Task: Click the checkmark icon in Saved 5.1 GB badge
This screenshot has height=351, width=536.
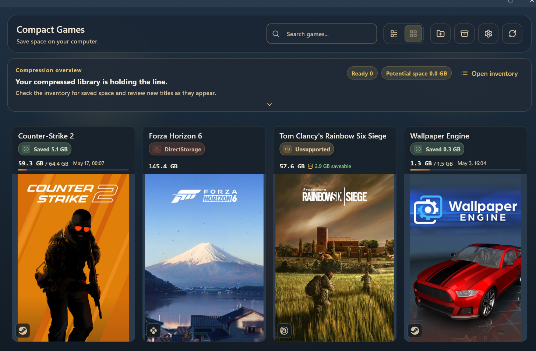Action: [26, 149]
